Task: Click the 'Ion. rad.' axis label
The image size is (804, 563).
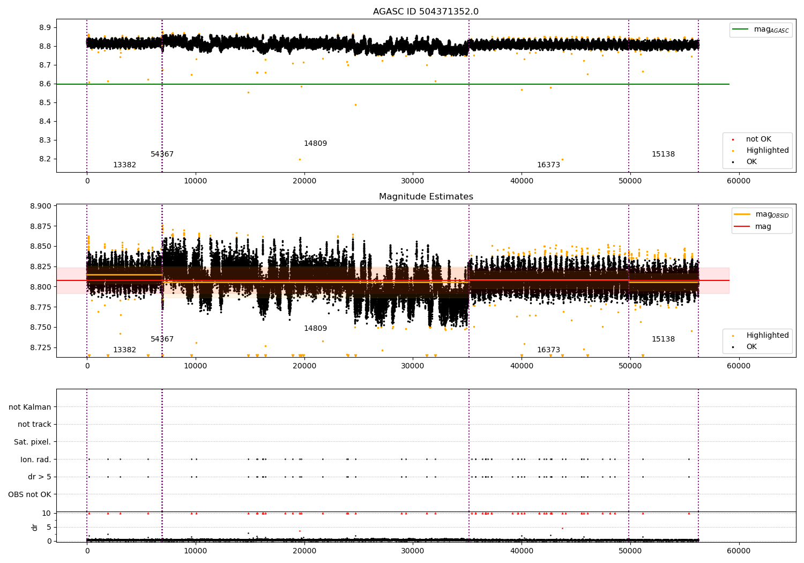Action: 36,460
